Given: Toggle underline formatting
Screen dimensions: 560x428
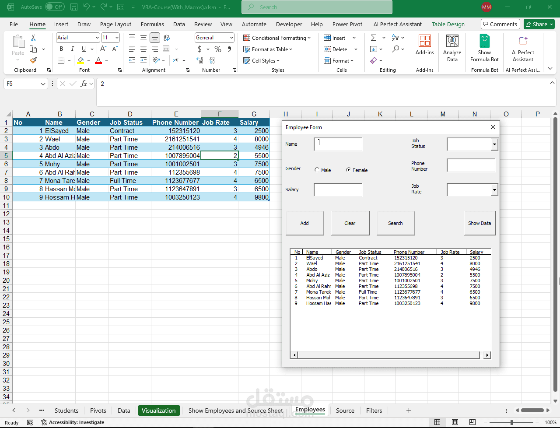Looking at the screenshot, I should 84,49.
